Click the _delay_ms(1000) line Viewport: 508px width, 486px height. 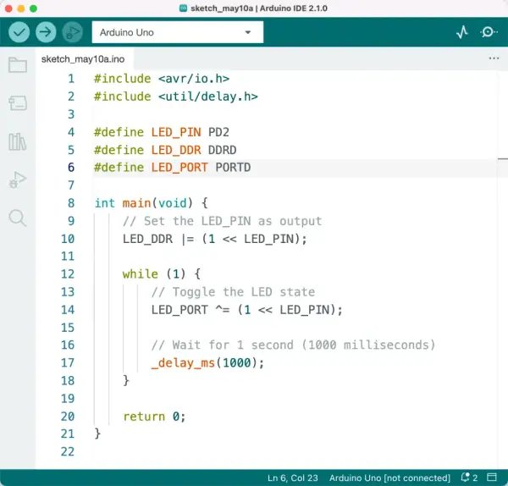(x=207, y=363)
